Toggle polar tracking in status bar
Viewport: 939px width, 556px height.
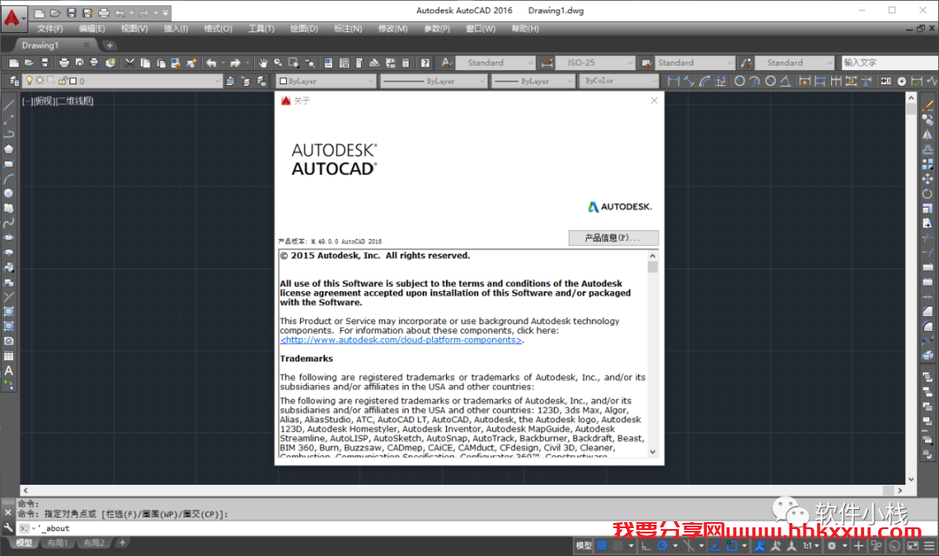pyautogui.click(x=663, y=546)
